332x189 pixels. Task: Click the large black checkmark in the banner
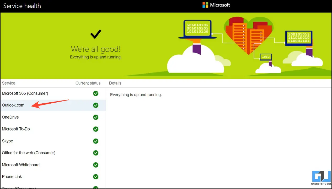96,34
